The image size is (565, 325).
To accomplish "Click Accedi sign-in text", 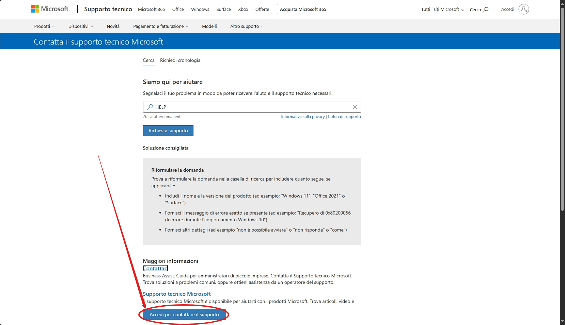I will (x=507, y=9).
